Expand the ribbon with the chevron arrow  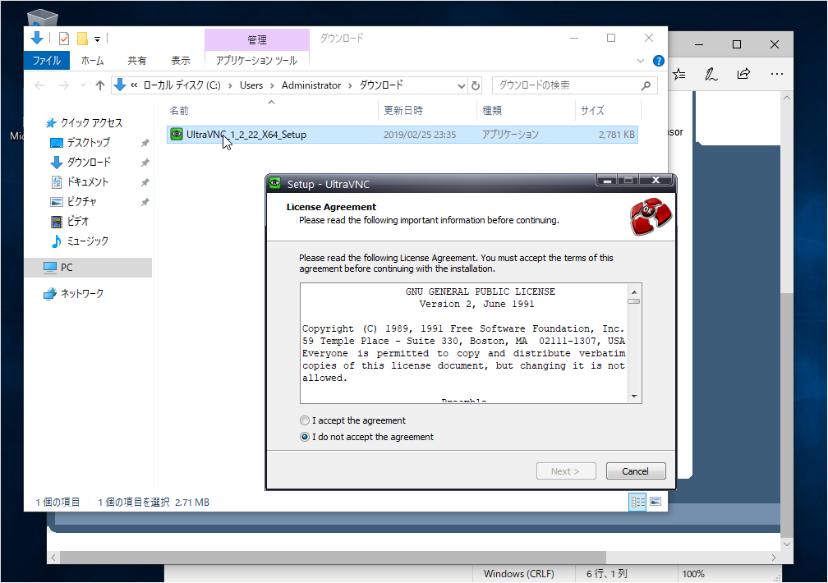pyautogui.click(x=642, y=61)
